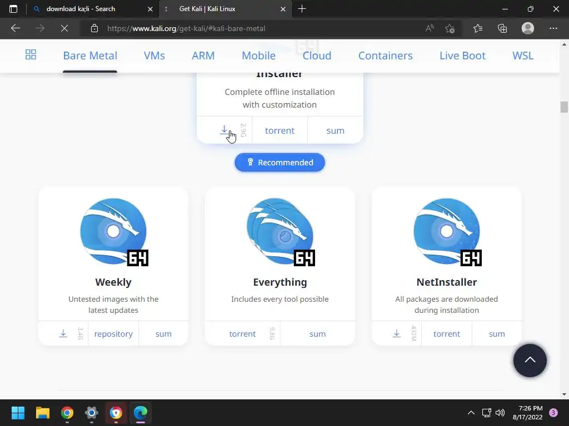Open Read aloud icon in address bar
Screen dimensions: 569x426
(x=430, y=28)
